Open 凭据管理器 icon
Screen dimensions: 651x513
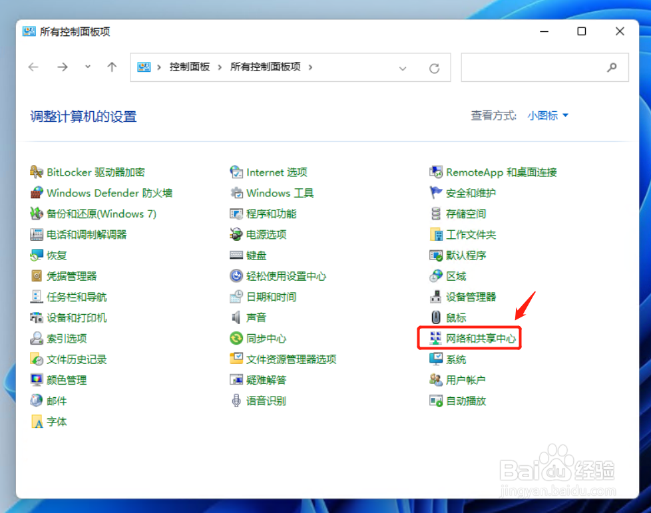click(x=37, y=275)
